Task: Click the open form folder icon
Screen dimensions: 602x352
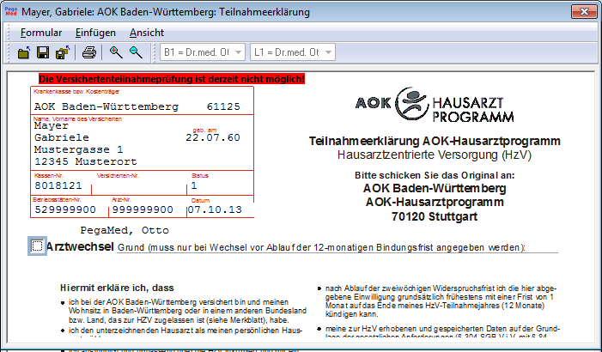Action: pos(25,53)
